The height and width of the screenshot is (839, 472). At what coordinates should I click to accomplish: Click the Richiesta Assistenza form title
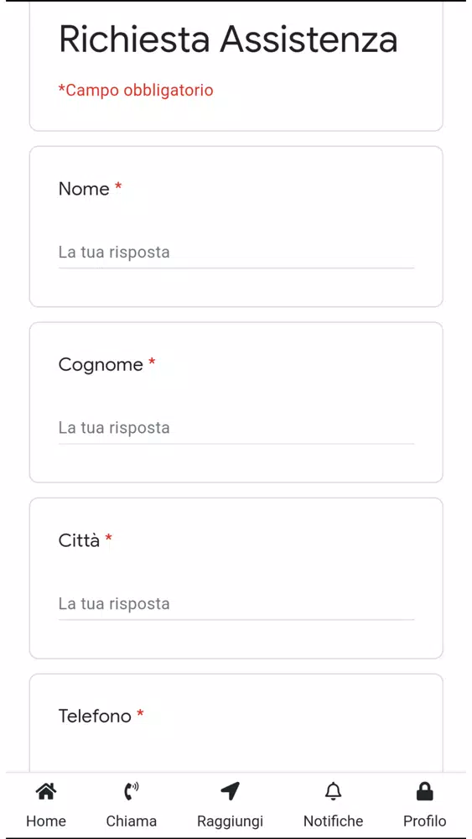pyautogui.click(x=228, y=39)
